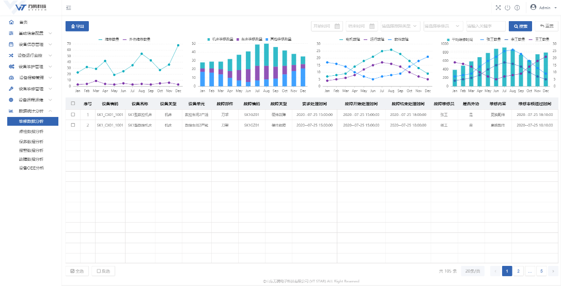Click the fullscreen icon in top bar

tap(498, 8)
